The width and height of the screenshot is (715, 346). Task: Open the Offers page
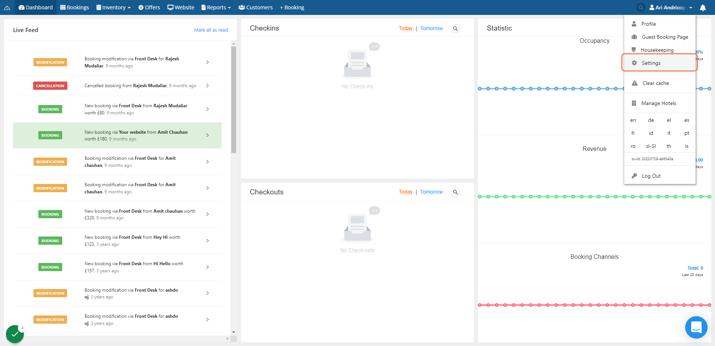[149, 7]
